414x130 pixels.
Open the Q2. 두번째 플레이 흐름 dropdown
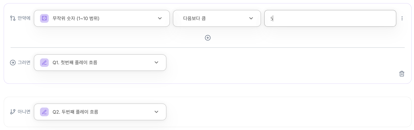100,112
